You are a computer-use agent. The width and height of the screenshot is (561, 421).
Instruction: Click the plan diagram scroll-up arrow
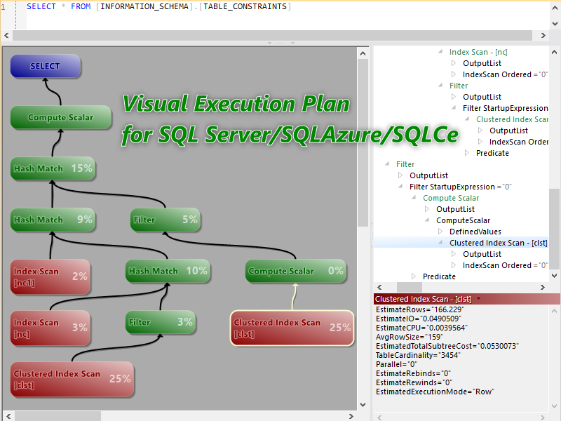[363, 53]
